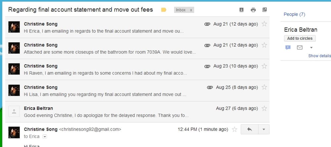This screenshot has width=331, height=147.
Task: Expand recipient details arrow next to "to Erica"
Action: (x=45, y=137)
